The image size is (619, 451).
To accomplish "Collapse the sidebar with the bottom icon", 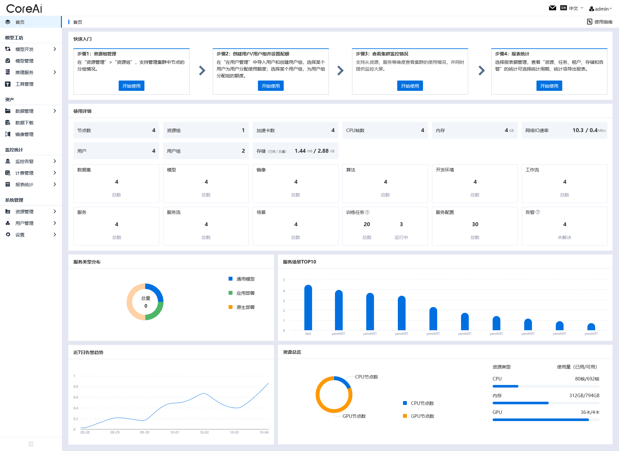I will coord(31,444).
